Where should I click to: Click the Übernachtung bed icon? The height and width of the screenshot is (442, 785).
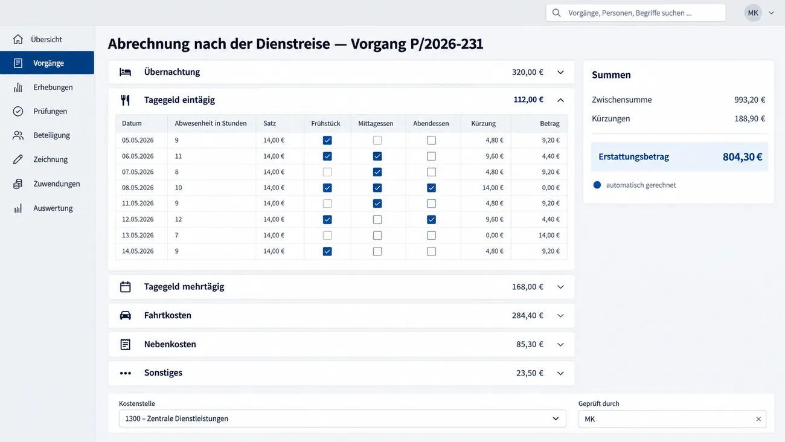(125, 72)
